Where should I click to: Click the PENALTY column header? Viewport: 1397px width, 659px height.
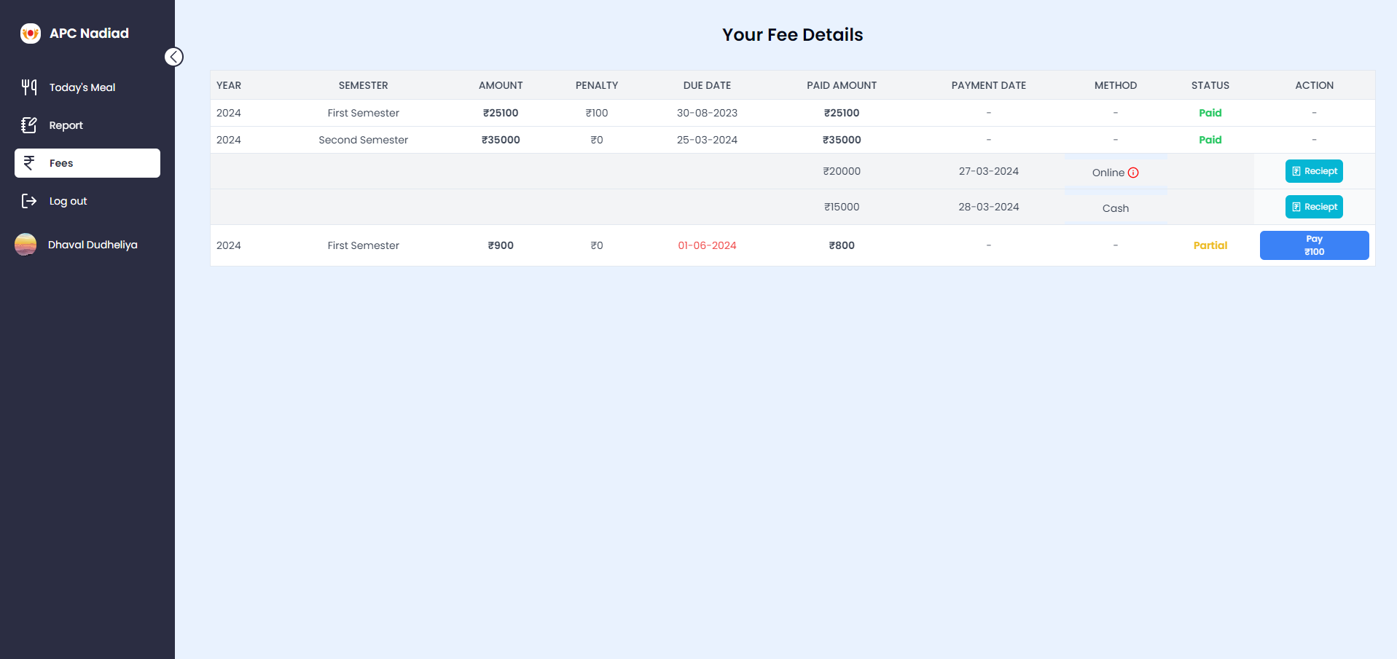click(x=597, y=85)
